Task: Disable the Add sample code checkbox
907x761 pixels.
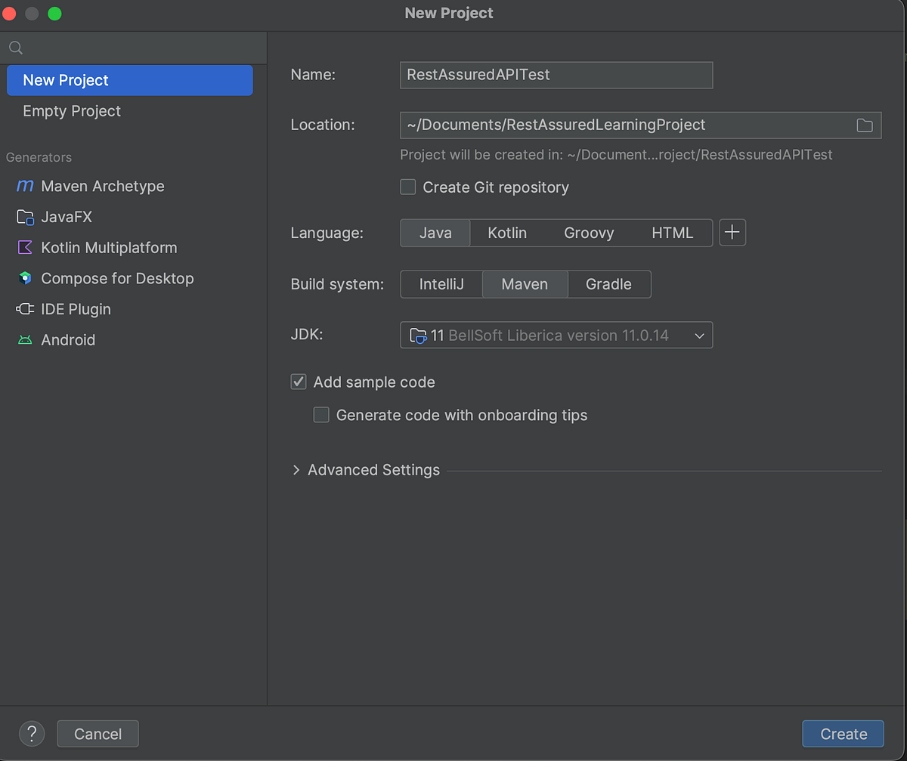Action: [299, 382]
